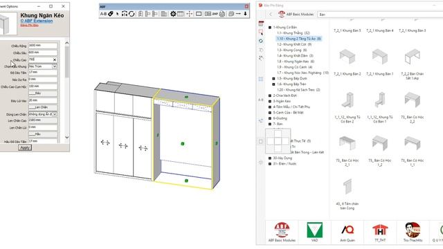The width and height of the screenshot is (443, 249).
Task: Click scroll-down arrow in options panel
Action: click(66, 138)
